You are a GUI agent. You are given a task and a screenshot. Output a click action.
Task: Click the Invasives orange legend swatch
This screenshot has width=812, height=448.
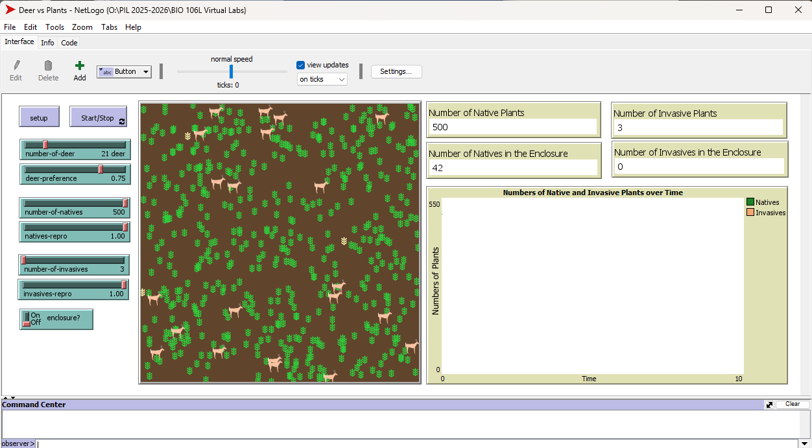[750, 213]
